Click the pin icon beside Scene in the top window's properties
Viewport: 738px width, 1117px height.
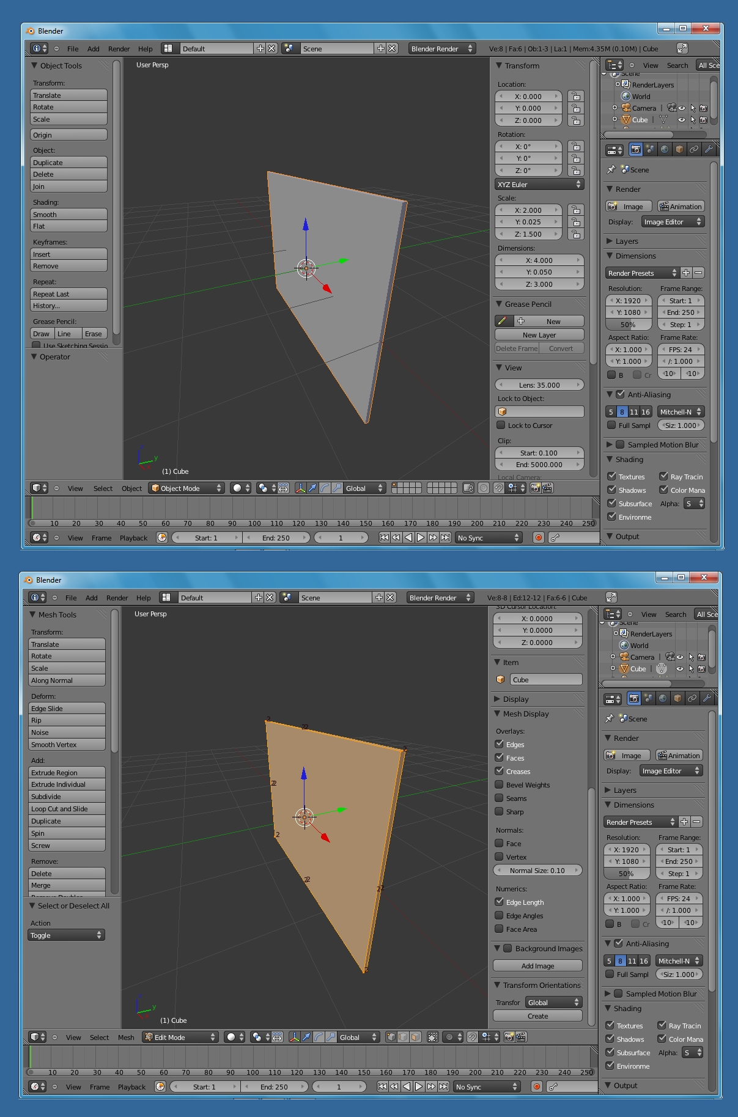click(x=611, y=169)
